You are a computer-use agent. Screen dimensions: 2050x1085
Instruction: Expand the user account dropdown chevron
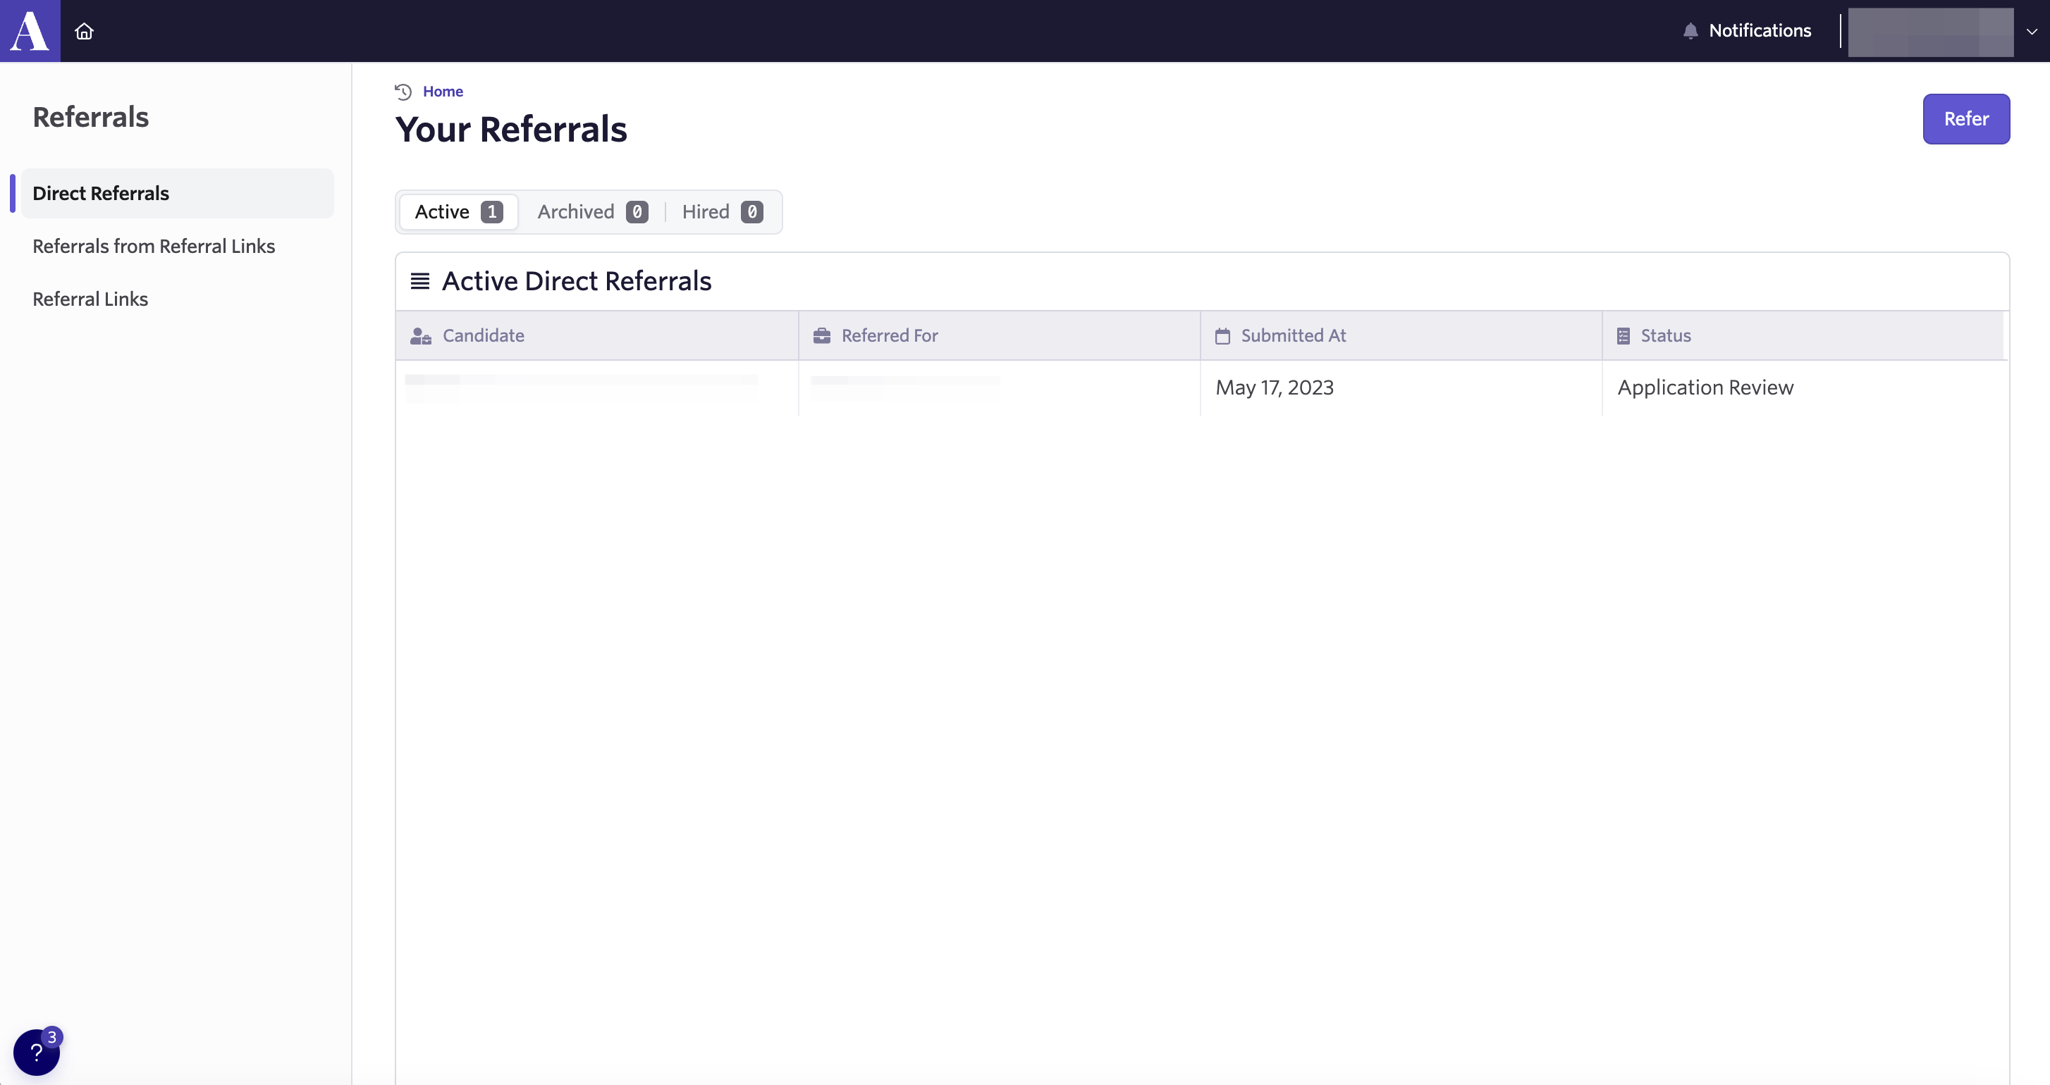click(x=2031, y=32)
